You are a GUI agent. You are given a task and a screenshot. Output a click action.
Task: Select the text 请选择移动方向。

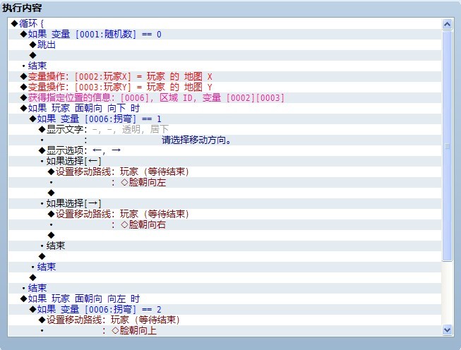[x=197, y=140]
